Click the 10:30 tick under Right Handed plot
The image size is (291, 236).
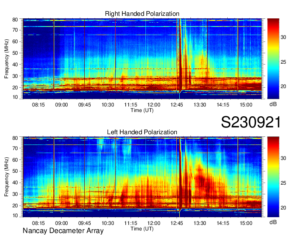pos(108,105)
